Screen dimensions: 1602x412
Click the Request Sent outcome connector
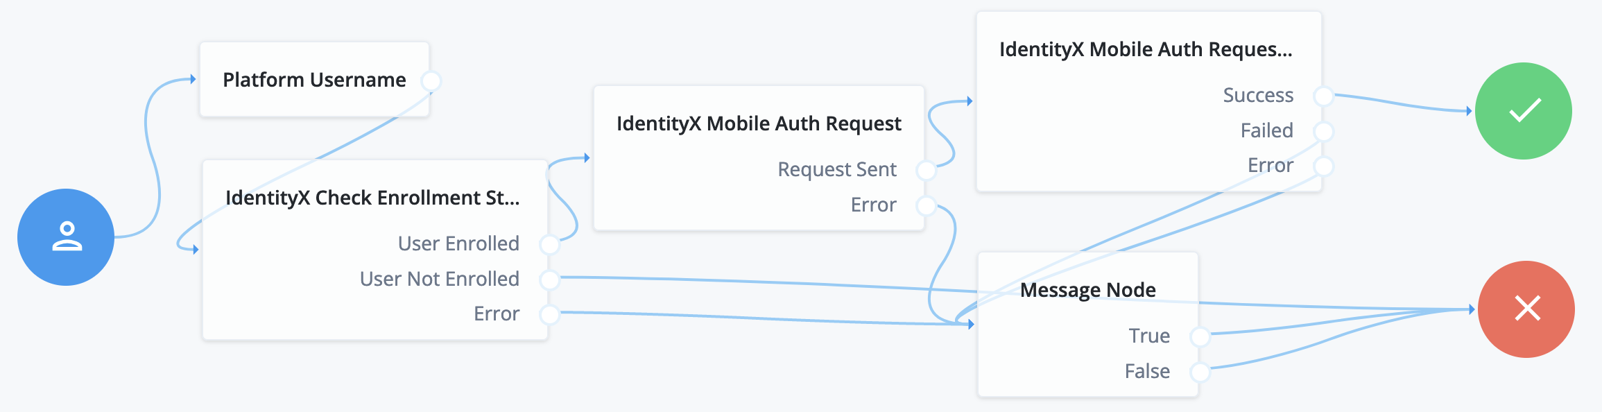[926, 170]
